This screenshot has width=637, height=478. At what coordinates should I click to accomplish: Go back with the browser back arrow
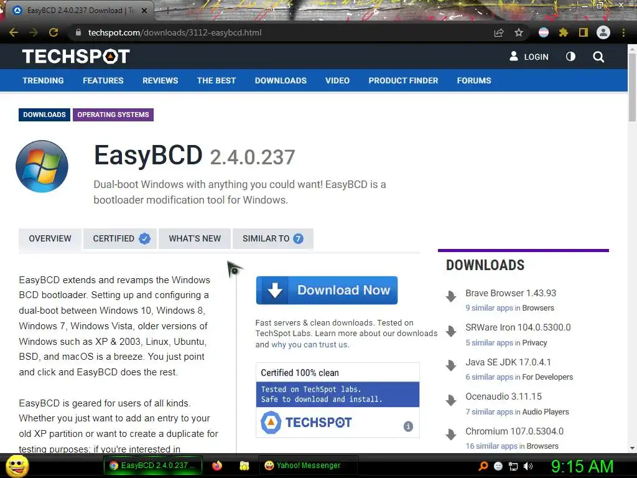coord(14,32)
